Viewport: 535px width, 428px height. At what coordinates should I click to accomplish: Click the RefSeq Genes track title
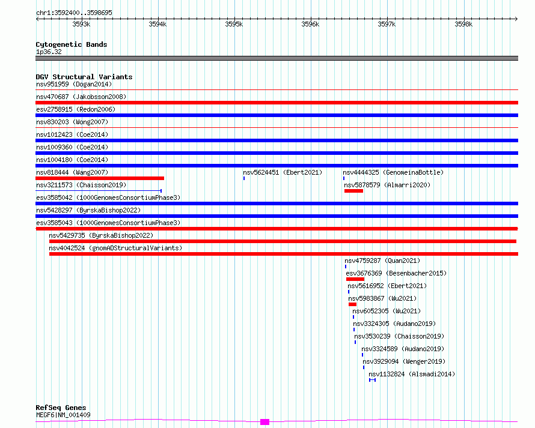point(61,408)
